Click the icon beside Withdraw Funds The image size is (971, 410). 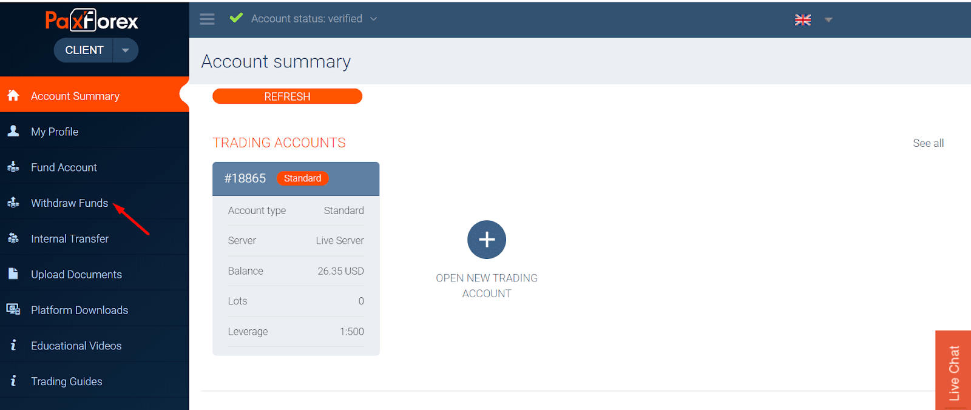[x=13, y=203]
